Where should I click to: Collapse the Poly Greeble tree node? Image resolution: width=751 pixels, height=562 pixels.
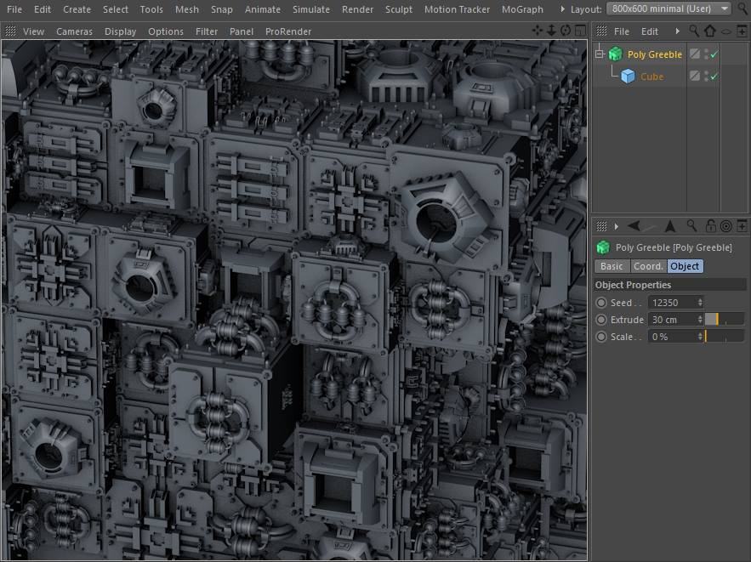click(599, 54)
